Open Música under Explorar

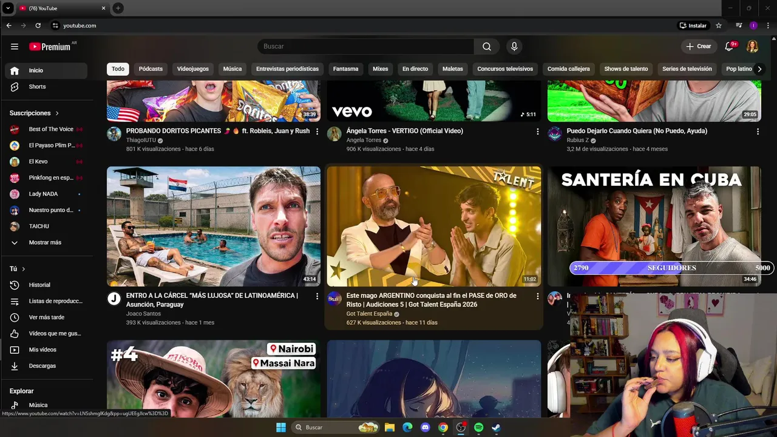[x=46, y=405]
